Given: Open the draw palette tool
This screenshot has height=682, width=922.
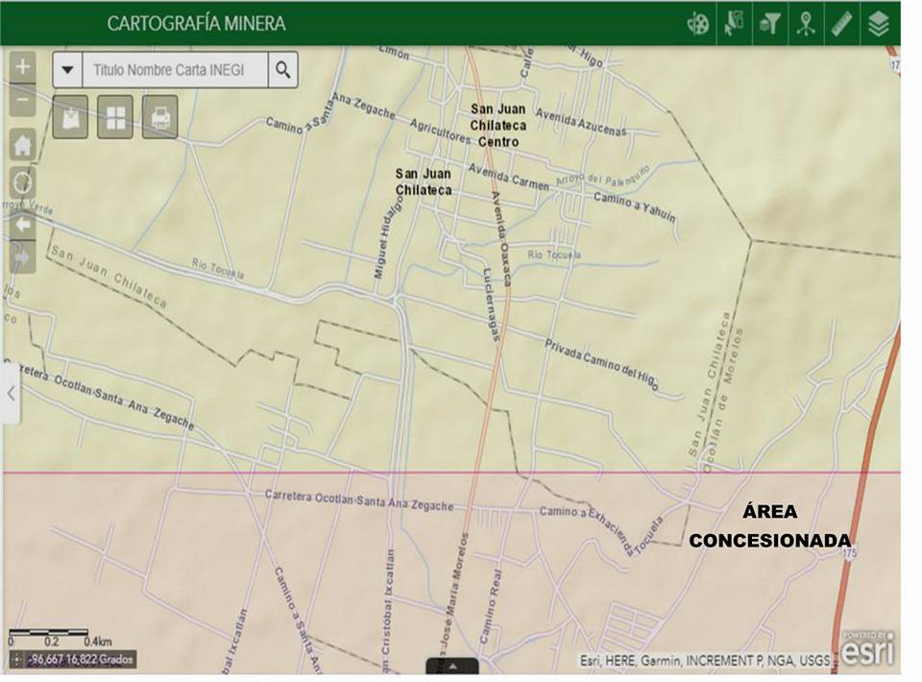Looking at the screenshot, I should pos(697,24).
